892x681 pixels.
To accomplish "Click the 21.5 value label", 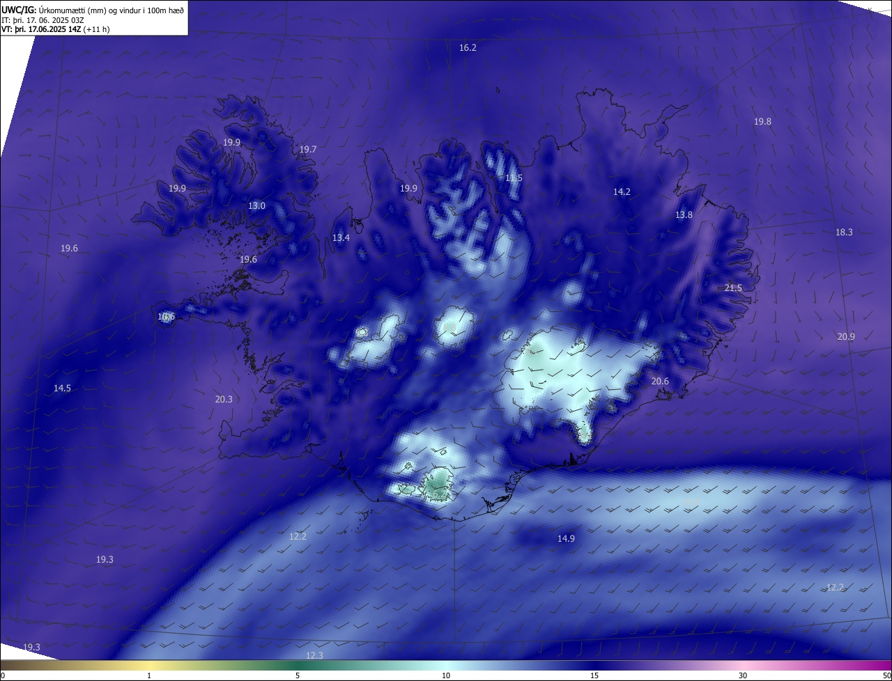I will coord(733,288).
